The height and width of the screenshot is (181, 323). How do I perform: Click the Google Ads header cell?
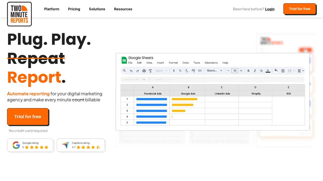(x=187, y=94)
